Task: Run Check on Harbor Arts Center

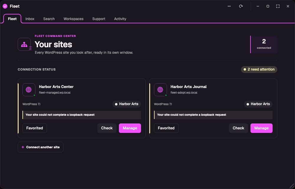Action: [107, 128]
